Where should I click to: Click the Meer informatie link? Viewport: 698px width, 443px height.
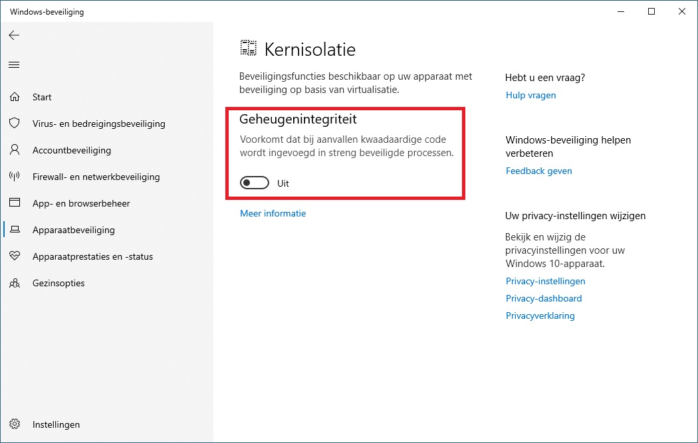pyautogui.click(x=273, y=213)
